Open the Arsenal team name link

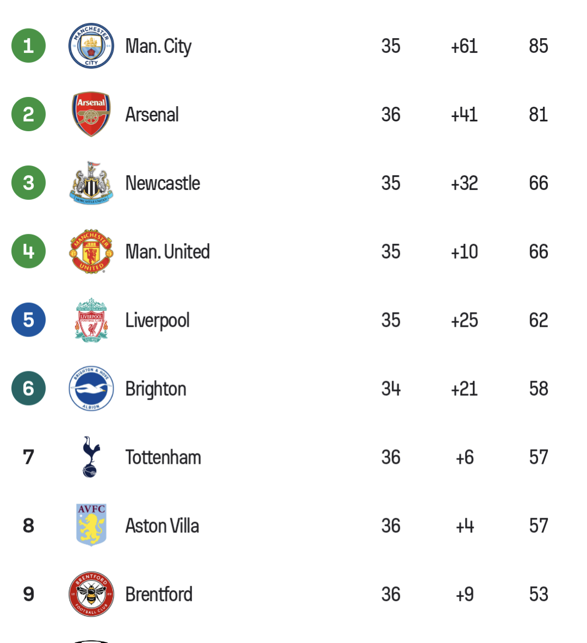coord(152,114)
